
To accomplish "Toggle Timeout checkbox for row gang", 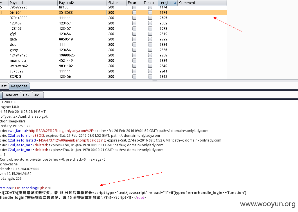I will 150,50.
